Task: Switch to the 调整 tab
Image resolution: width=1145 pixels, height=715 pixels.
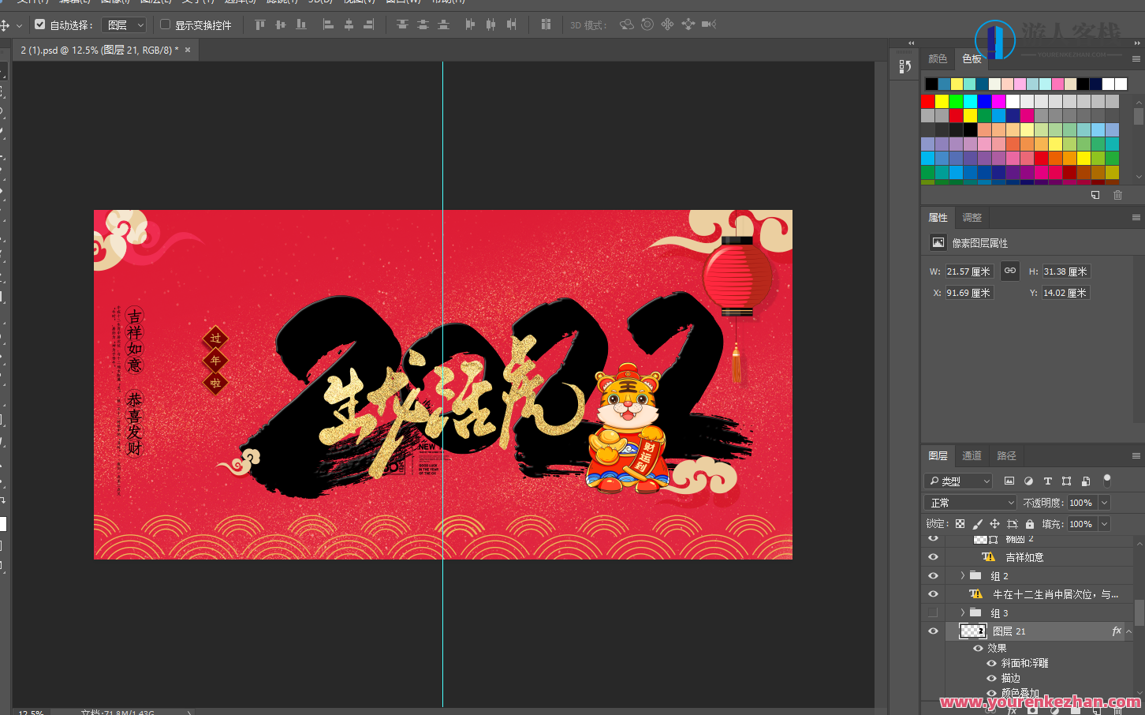Action: tap(972, 217)
